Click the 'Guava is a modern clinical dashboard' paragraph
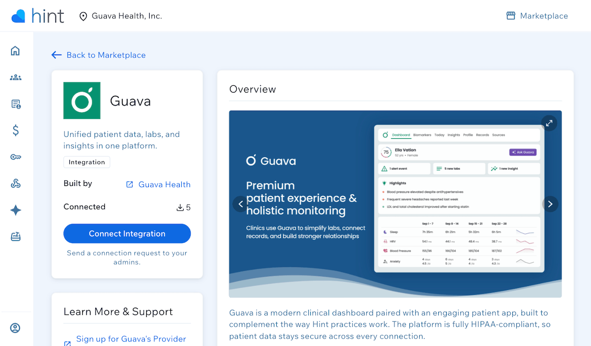Image resolution: width=591 pixels, height=346 pixels. [390, 324]
